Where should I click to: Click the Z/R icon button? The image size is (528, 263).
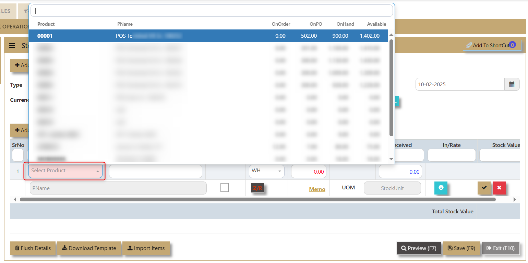257,188
